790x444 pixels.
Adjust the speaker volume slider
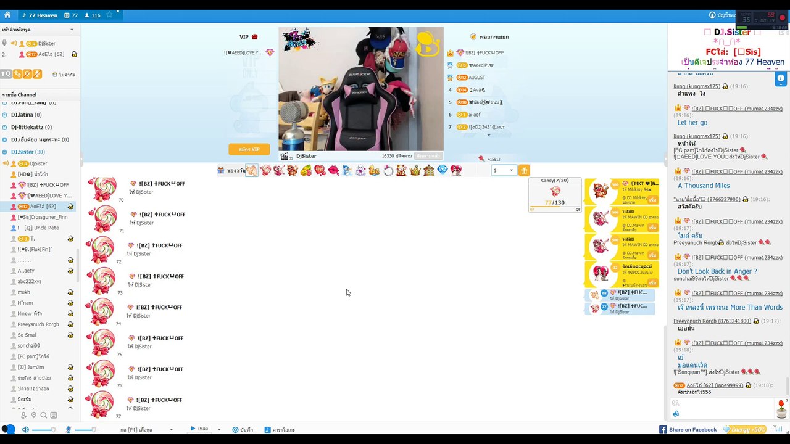tap(44, 430)
